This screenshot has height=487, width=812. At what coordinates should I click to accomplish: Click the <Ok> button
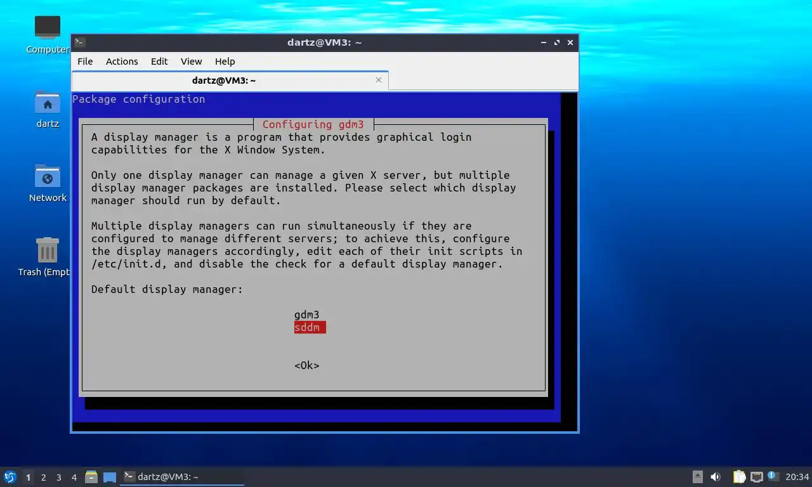click(x=307, y=365)
